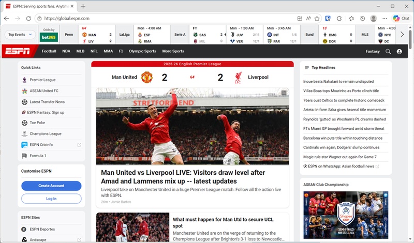Click the ASEAN United FC star icon
The width and height of the screenshot is (414, 243).
[x=24, y=91]
